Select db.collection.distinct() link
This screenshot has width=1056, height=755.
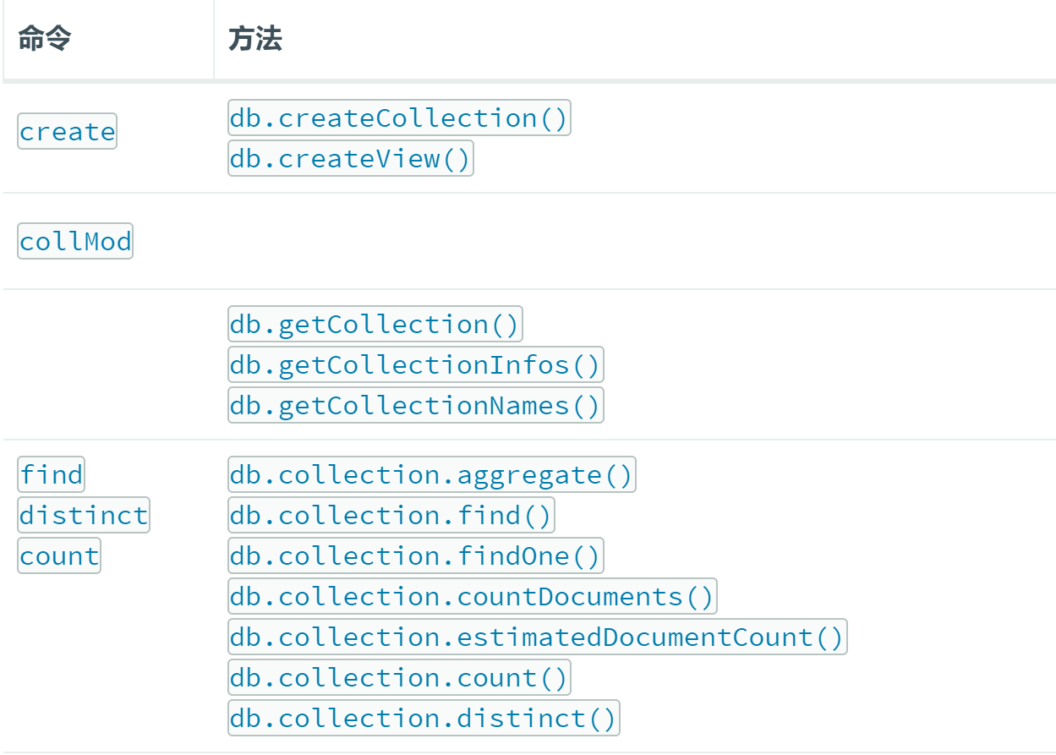[x=424, y=718]
